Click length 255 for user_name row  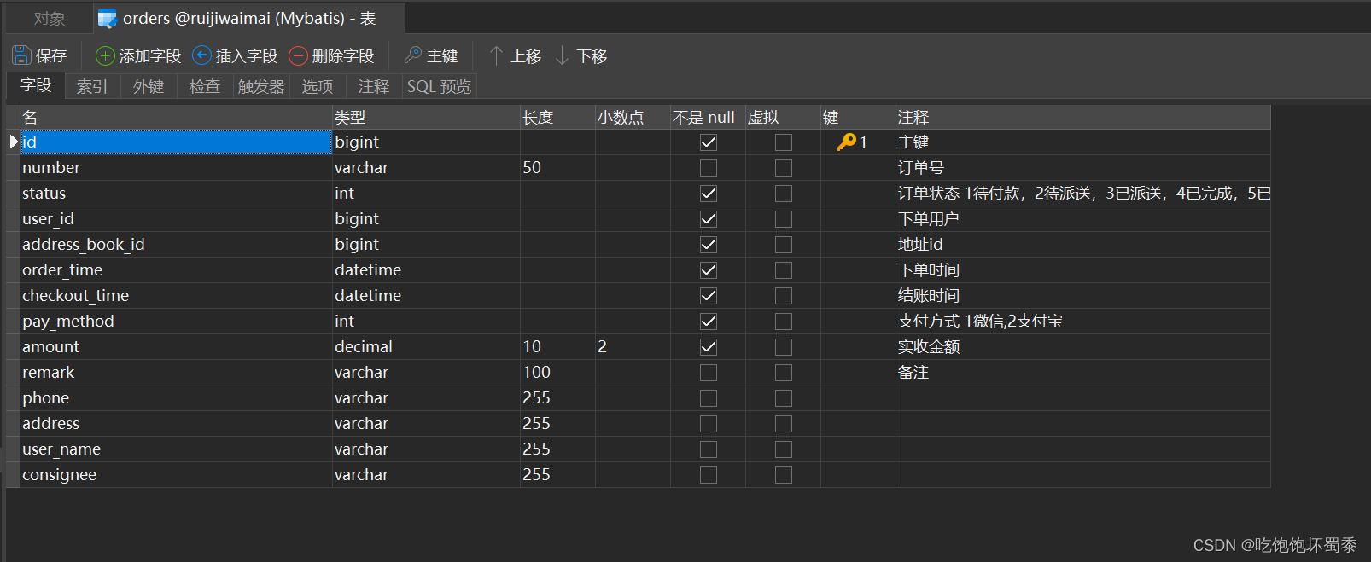pyautogui.click(x=557, y=449)
